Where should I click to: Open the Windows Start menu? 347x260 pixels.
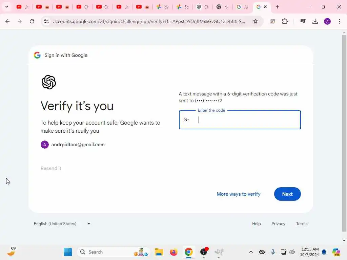point(68,252)
